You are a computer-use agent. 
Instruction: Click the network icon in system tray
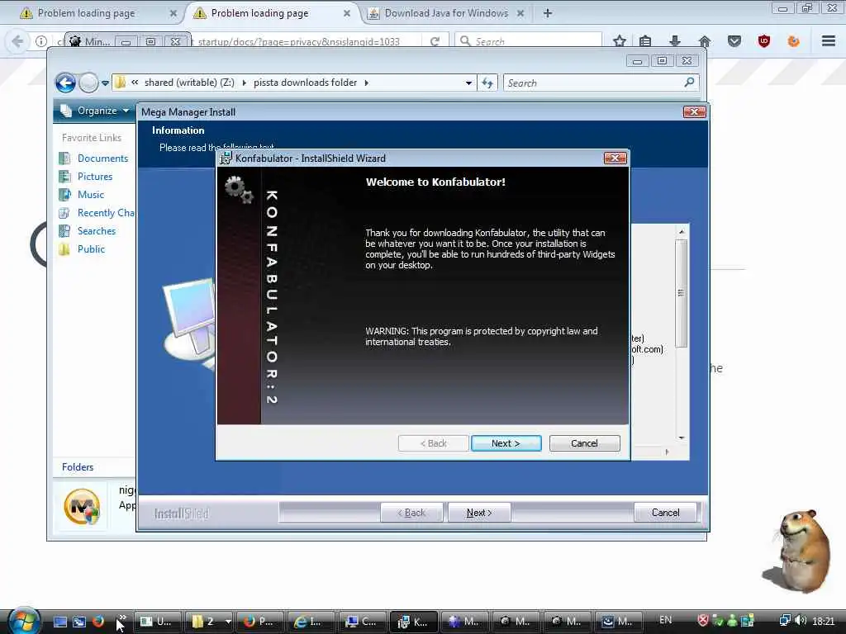pos(785,621)
